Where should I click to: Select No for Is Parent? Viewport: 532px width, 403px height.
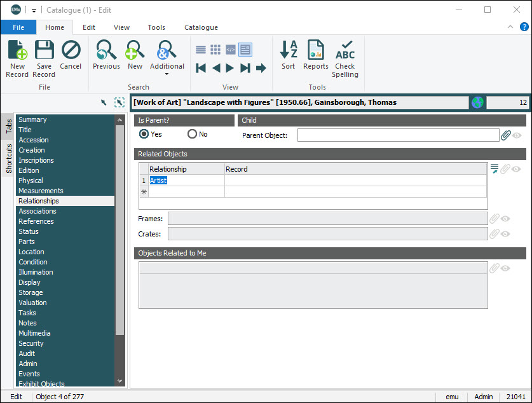click(192, 134)
